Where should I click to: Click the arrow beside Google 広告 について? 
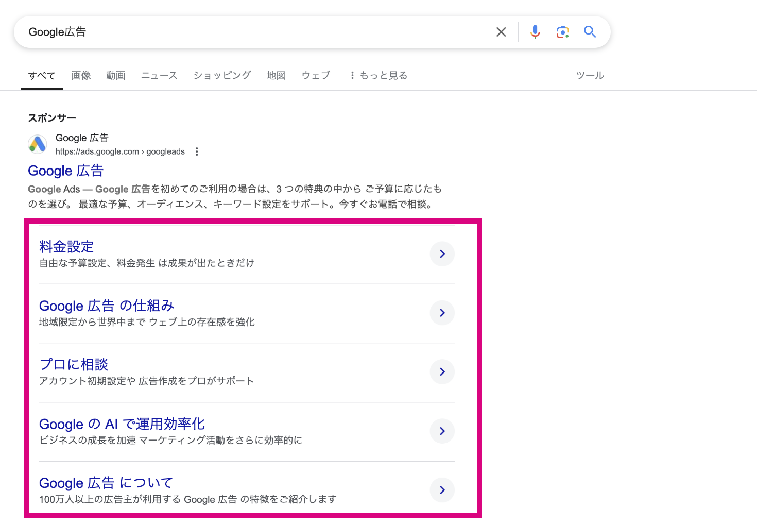[442, 490]
